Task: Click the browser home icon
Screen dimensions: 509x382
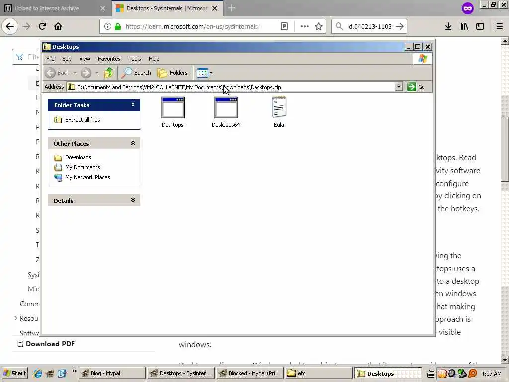Action: (x=58, y=26)
